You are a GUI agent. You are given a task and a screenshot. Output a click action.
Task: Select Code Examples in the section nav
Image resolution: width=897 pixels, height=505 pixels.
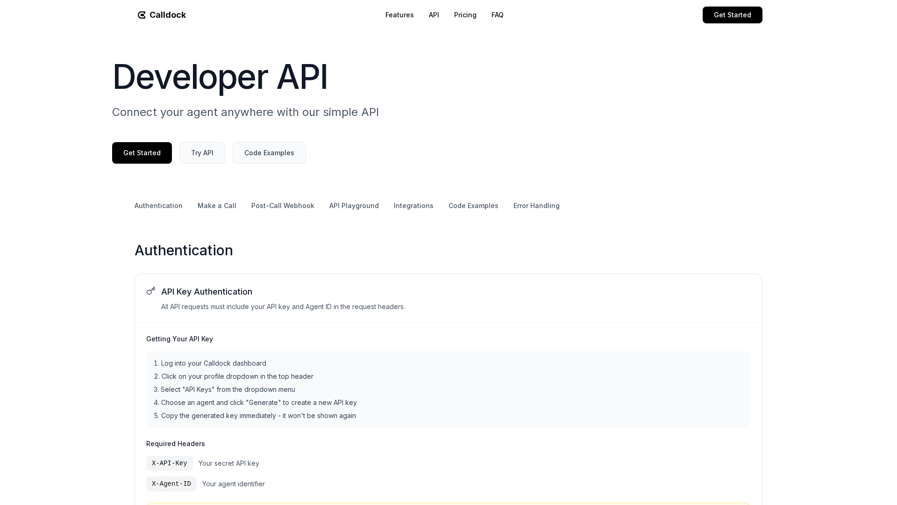pyautogui.click(x=473, y=206)
